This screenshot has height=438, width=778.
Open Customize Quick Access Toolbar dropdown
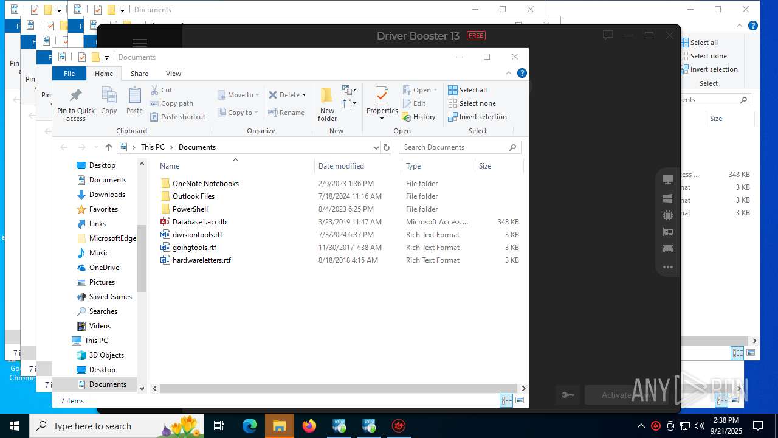tap(106, 57)
